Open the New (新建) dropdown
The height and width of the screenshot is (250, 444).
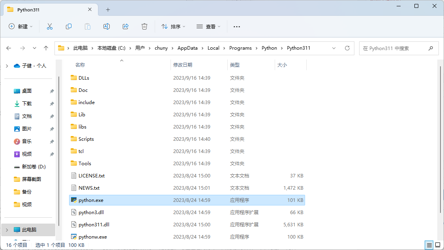coord(21,26)
